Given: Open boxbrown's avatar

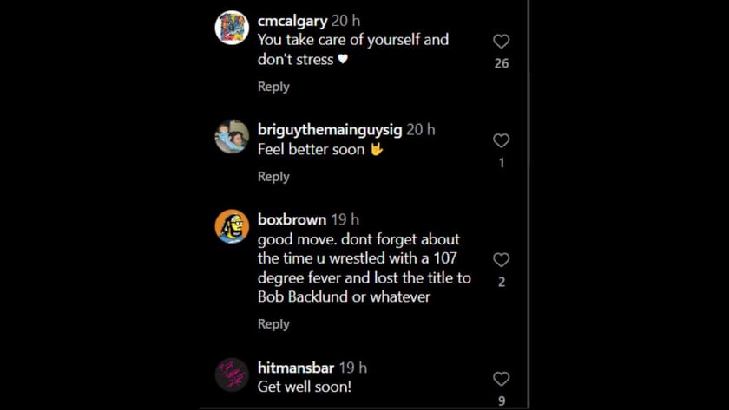Looking at the screenshot, I should pyautogui.click(x=232, y=226).
